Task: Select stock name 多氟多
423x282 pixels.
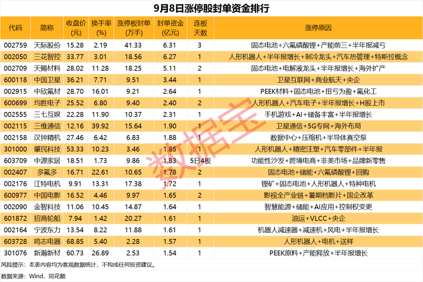Action: tap(47, 172)
